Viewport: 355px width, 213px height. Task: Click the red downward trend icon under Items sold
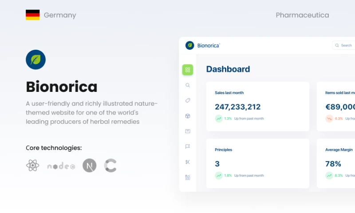click(x=329, y=118)
